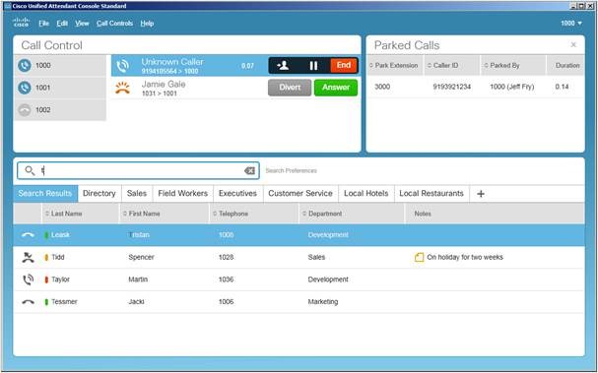Screen dimensions: 598x373
Task: Clear the search field text
Action: pos(249,170)
